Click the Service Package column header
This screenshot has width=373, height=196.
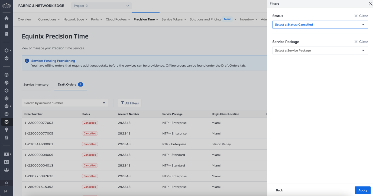click(172, 114)
